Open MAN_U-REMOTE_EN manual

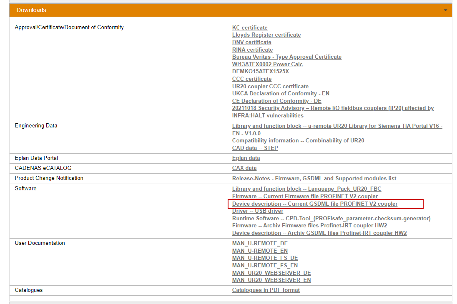point(260,251)
